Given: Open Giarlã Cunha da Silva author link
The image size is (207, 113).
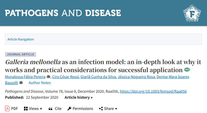Looking at the screenshot, I should click(x=98, y=77).
